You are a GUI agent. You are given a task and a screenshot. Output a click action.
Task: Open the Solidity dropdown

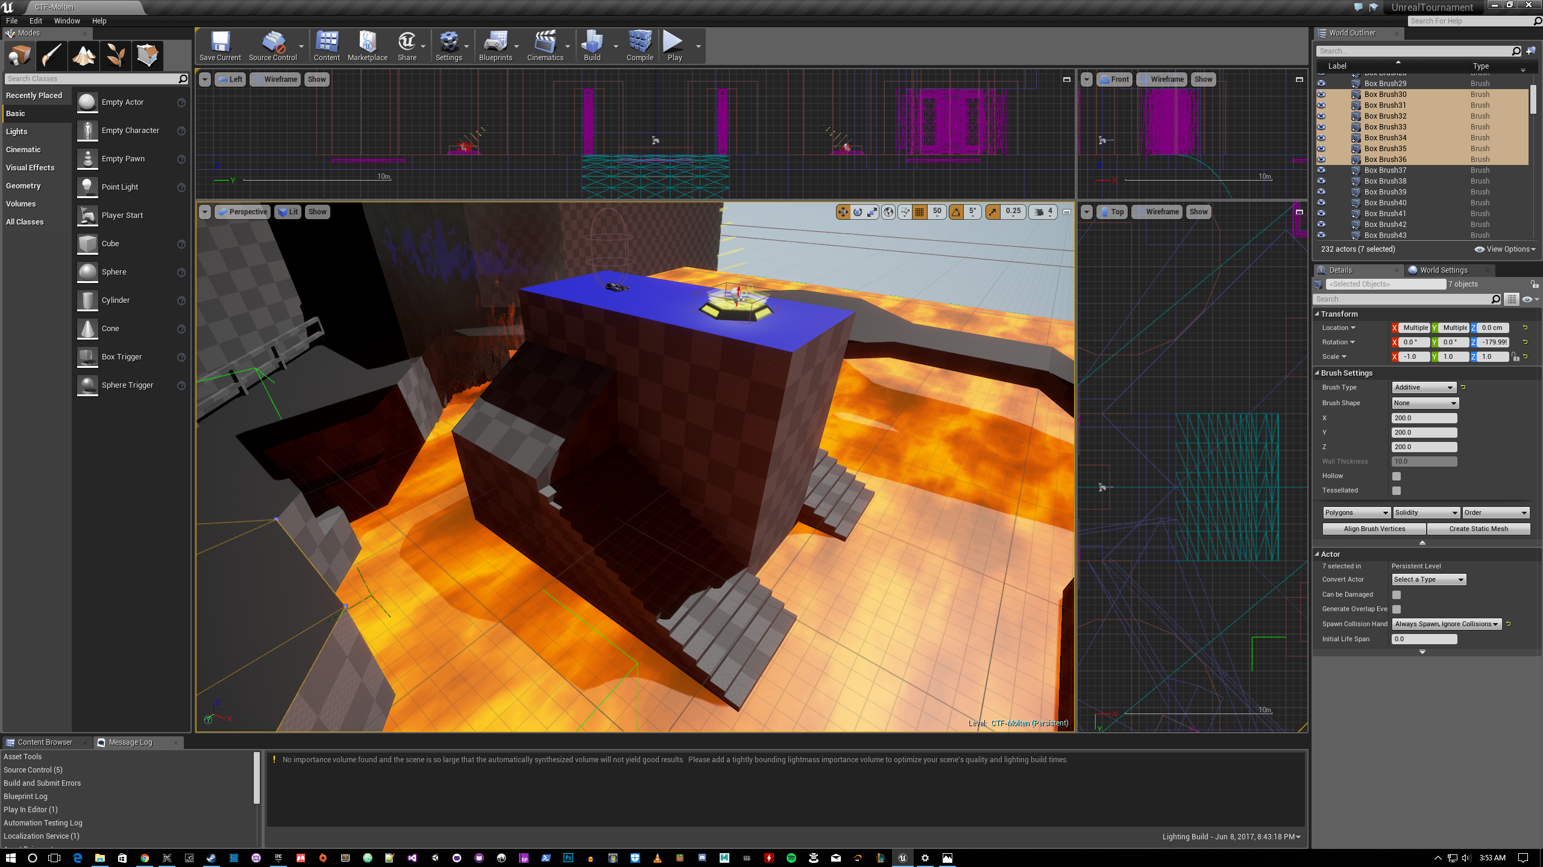1426,513
